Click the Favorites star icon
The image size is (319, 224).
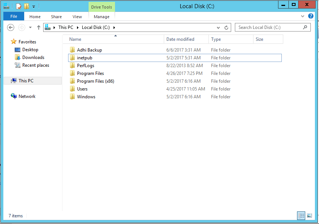[x=14, y=42]
